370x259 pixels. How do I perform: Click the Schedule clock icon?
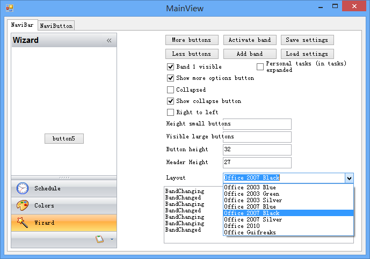pos(23,188)
